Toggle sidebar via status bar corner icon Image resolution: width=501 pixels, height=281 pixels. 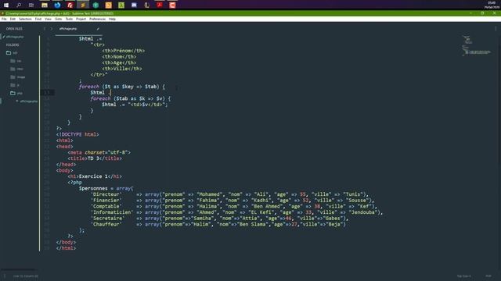pos(5,276)
